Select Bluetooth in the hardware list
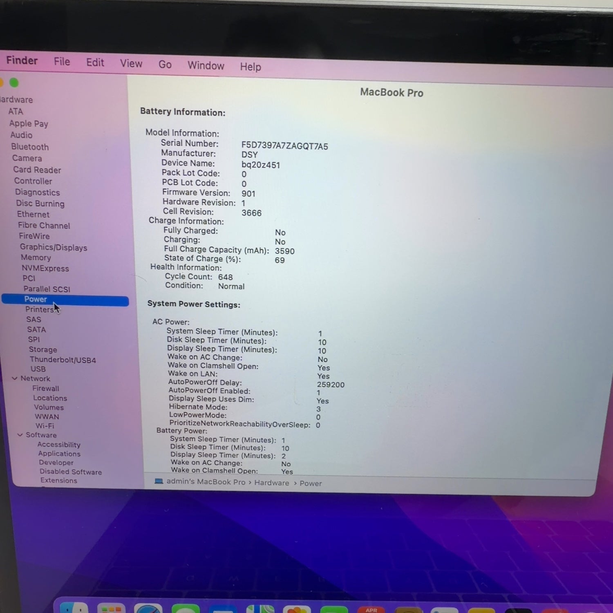Image resolution: width=613 pixels, height=613 pixels. (x=30, y=147)
